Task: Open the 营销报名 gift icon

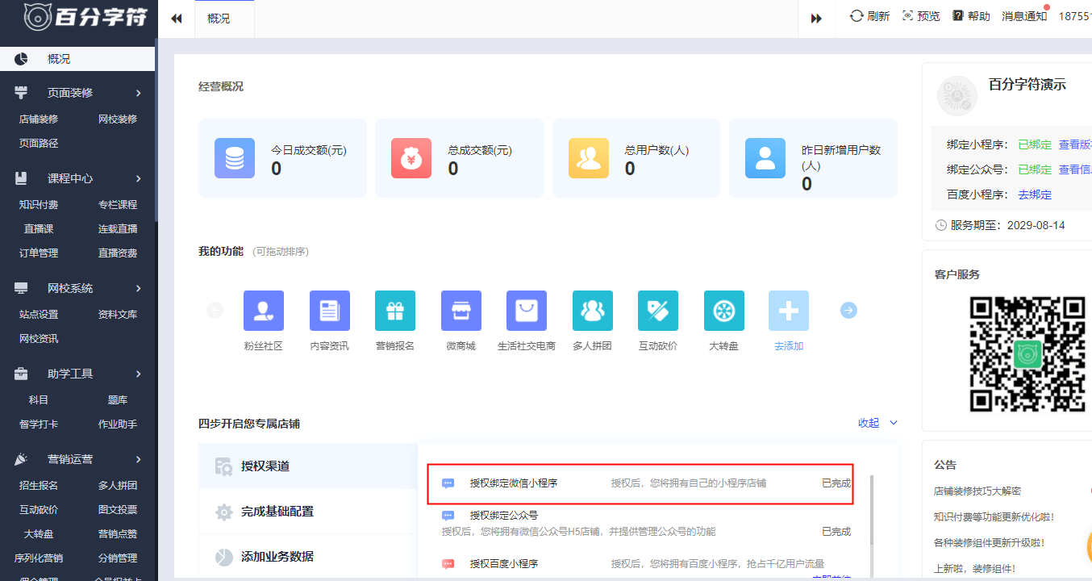Action: point(395,311)
